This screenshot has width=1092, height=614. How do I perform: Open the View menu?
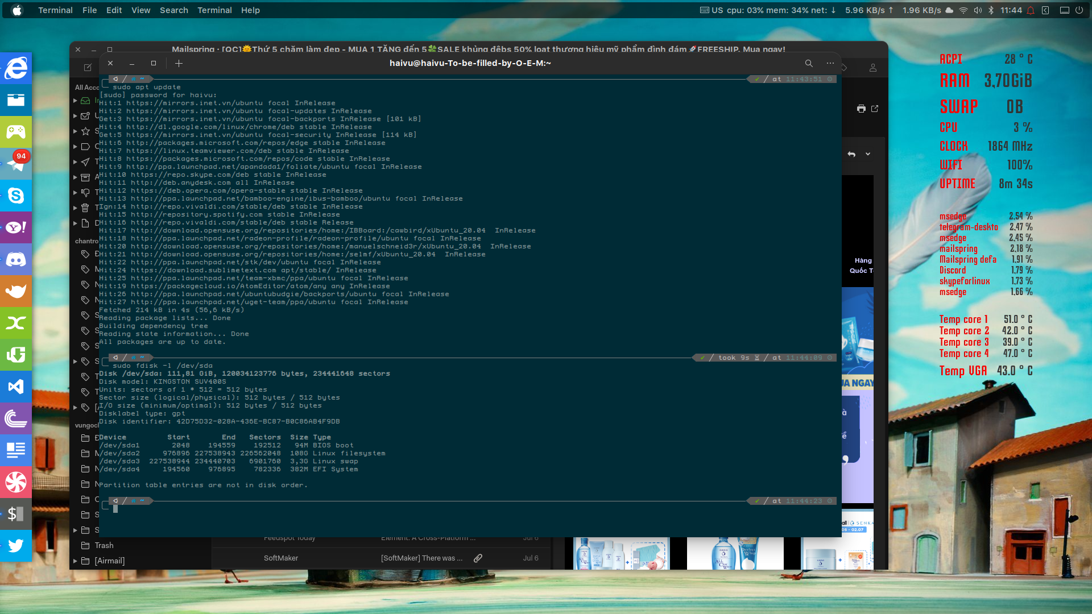coord(140,10)
